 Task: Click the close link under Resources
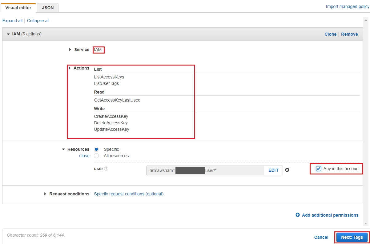point(84,156)
